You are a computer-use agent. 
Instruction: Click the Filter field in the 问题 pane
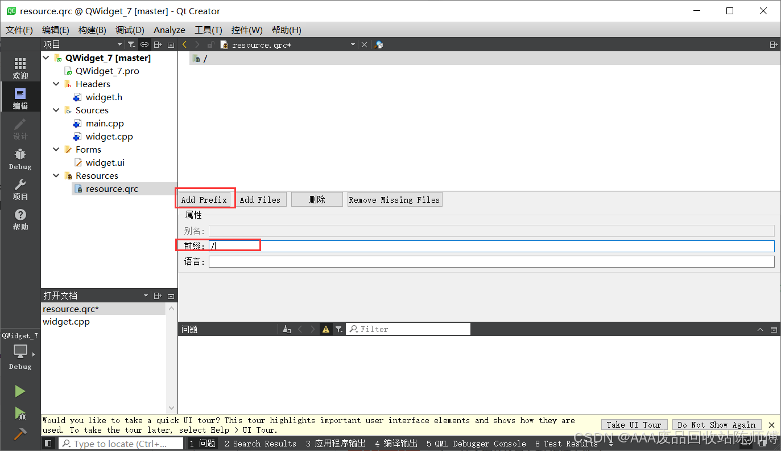(408, 329)
